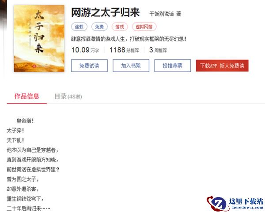Open the 虚拟网游 category tag
265x212 pixels.
(x=144, y=27)
